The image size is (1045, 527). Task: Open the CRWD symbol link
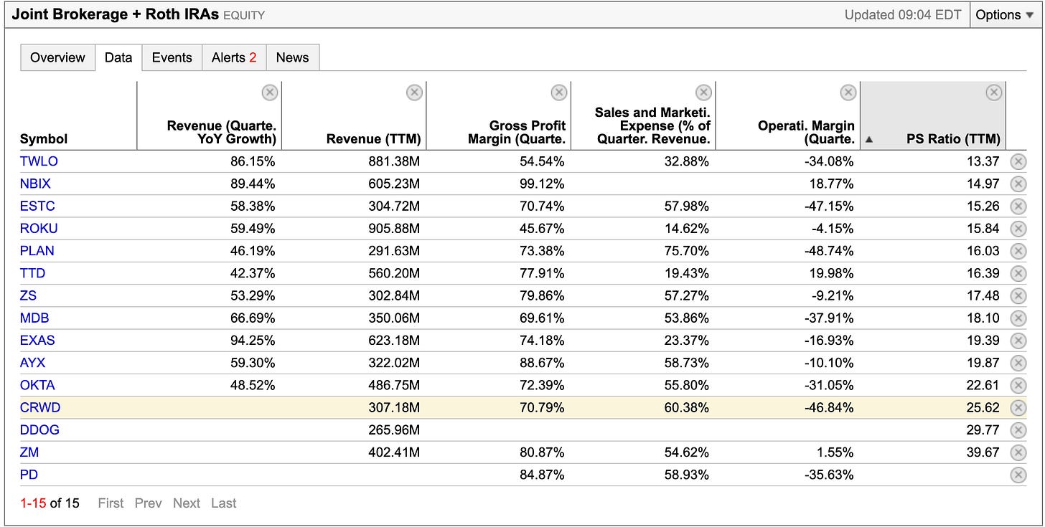pyautogui.click(x=40, y=408)
